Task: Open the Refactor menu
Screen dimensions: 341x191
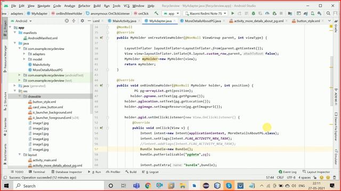Action: pos(84,6)
